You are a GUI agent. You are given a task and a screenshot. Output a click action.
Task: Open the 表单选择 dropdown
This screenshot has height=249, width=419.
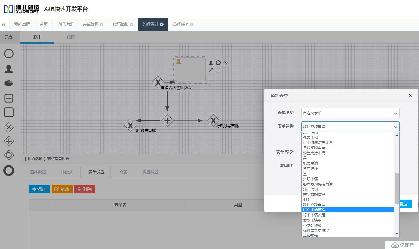click(350, 127)
